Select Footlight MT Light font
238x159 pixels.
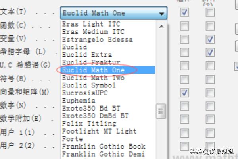99,131
